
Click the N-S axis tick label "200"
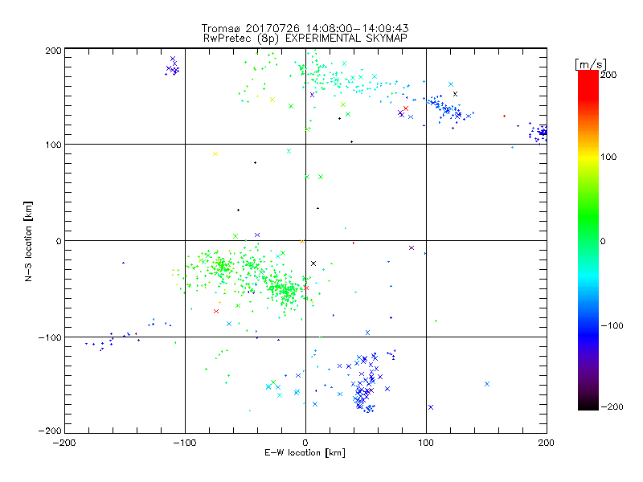pos(53,51)
